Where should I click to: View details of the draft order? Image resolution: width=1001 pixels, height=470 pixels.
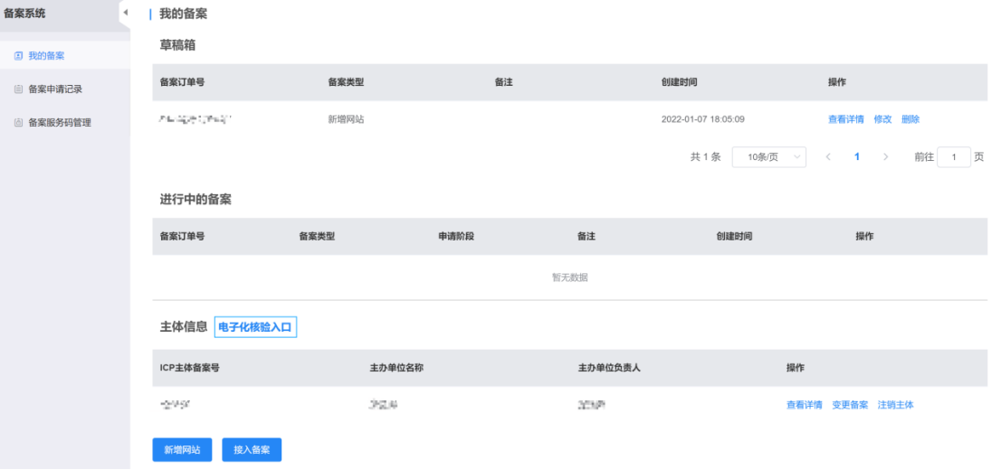pos(845,119)
